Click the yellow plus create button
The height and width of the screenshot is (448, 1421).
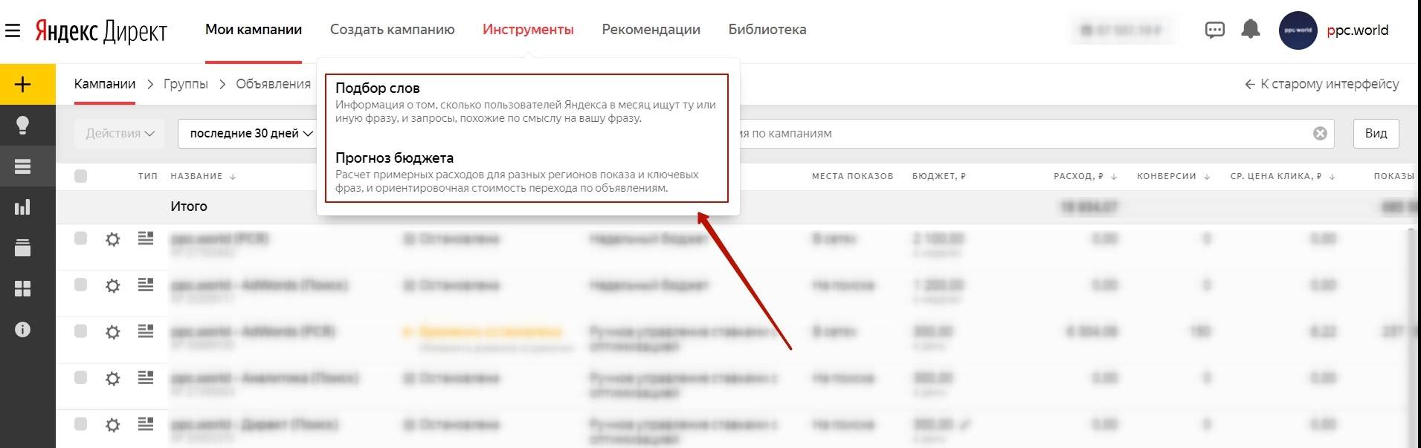point(23,84)
